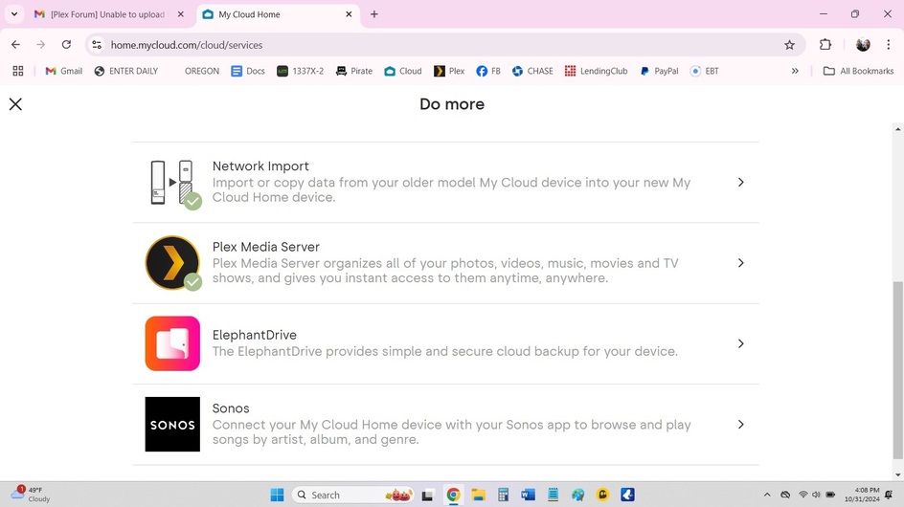
Task: Click the taskbar Search box
Action: tap(352, 495)
